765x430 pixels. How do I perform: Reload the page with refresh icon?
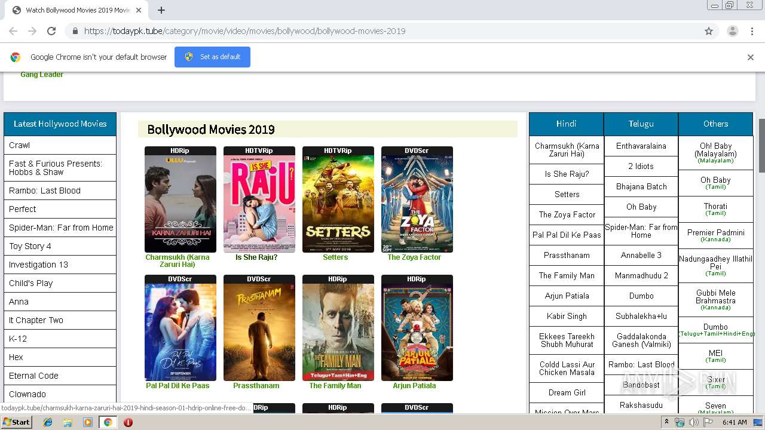[51, 31]
